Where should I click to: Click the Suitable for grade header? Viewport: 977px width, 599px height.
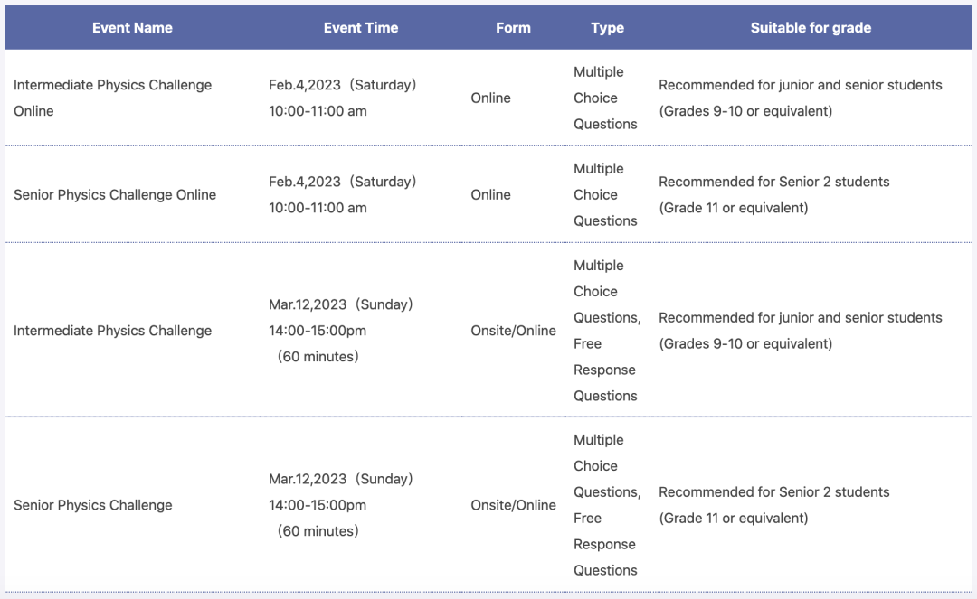tap(811, 28)
